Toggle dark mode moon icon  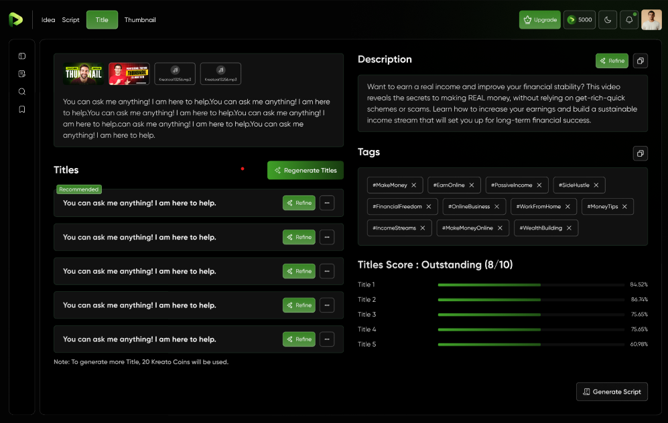[608, 19]
